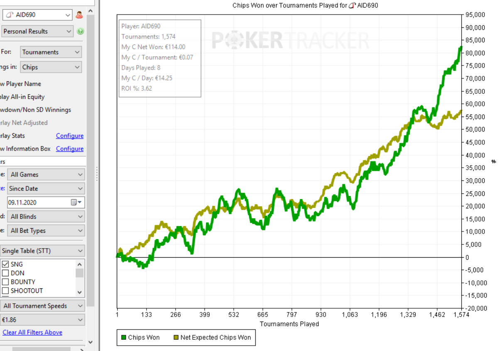
Task: Open the calendar date picker icon
Action: (x=74, y=202)
